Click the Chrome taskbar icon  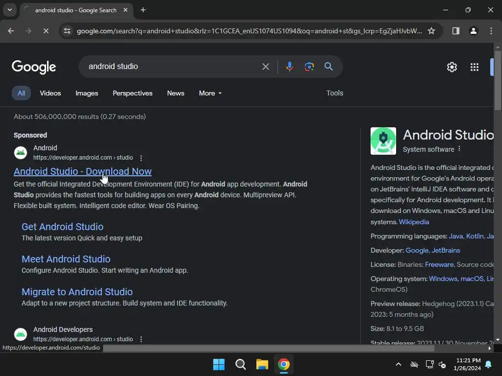click(284, 364)
